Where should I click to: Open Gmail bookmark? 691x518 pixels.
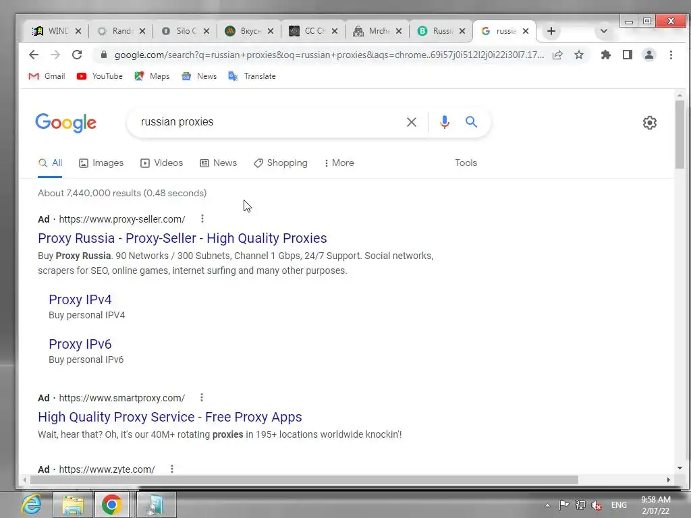[x=47, y=76]
